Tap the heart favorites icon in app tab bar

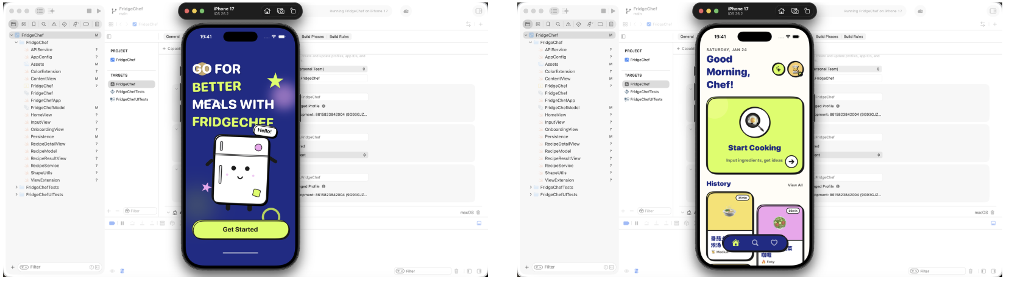(x=774, y=242)
